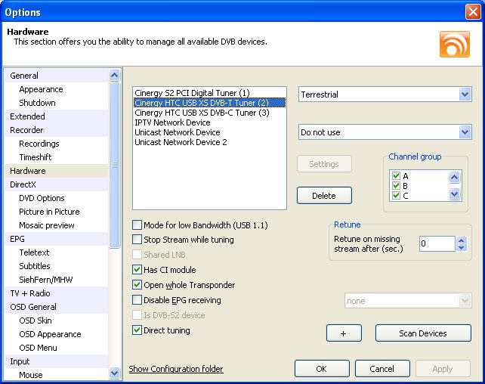This screenshot has width=485, height=384.
Task: Increase the Retune seconds value with up arrow
Action: point(462,240)
